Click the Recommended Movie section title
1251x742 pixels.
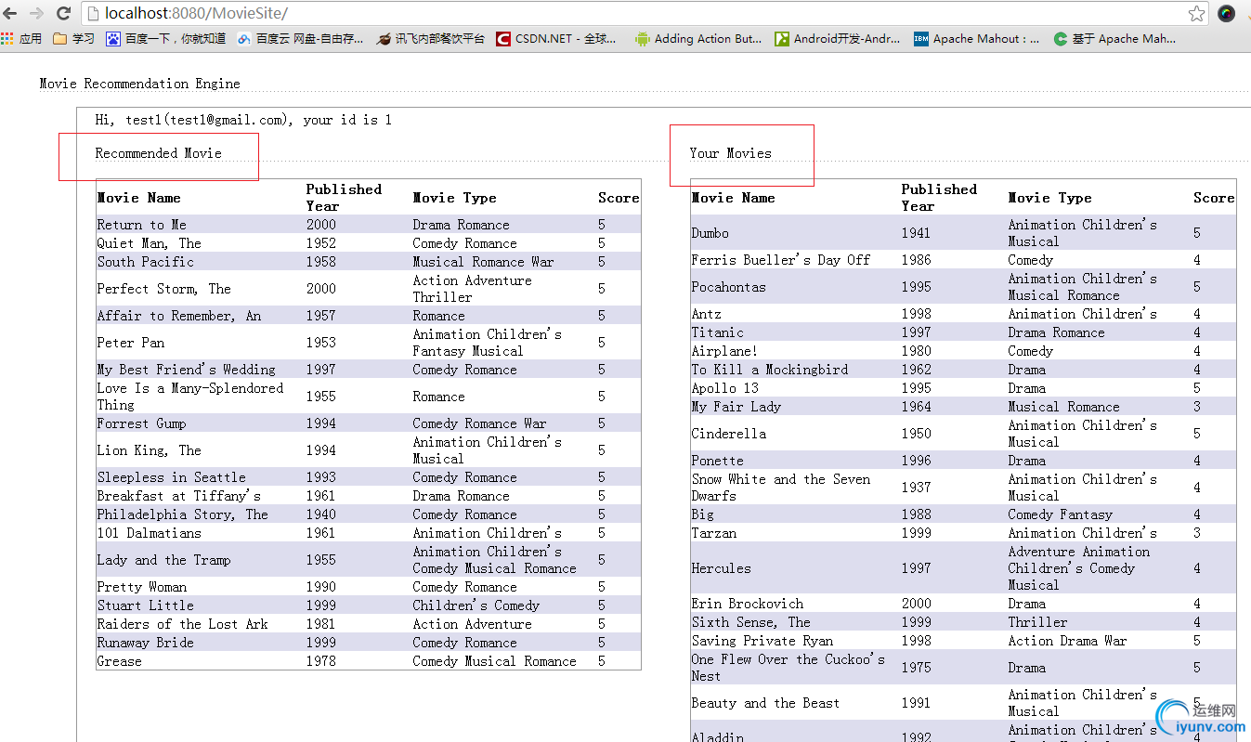[x=158, y=153]
